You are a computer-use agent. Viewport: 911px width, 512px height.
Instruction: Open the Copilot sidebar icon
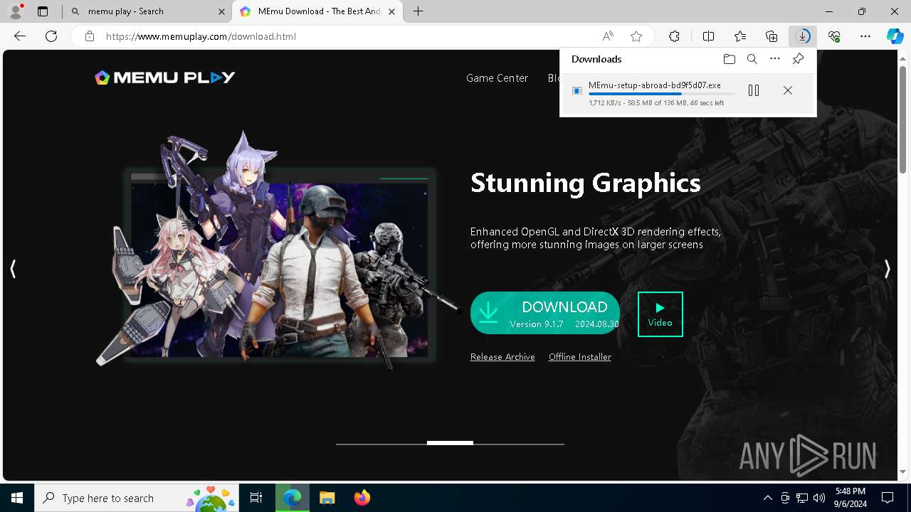(x=895, y=36)
